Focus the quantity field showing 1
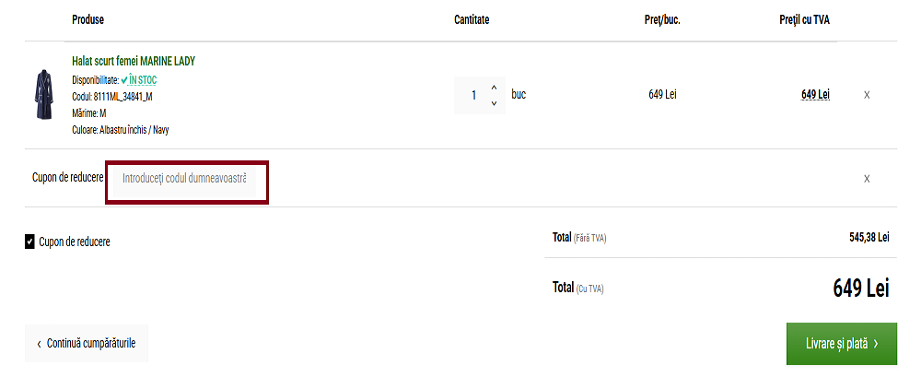The width and height of the screenshot is (921, 389). (473, 95)
